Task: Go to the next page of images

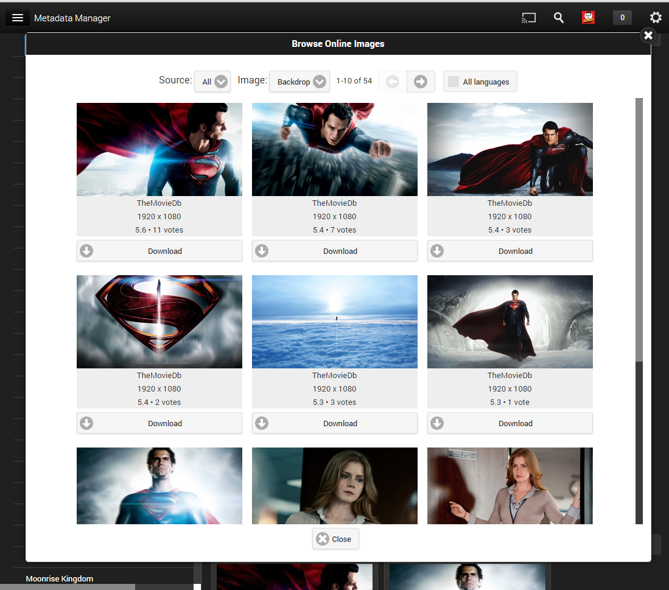Action: click(421, 82)
